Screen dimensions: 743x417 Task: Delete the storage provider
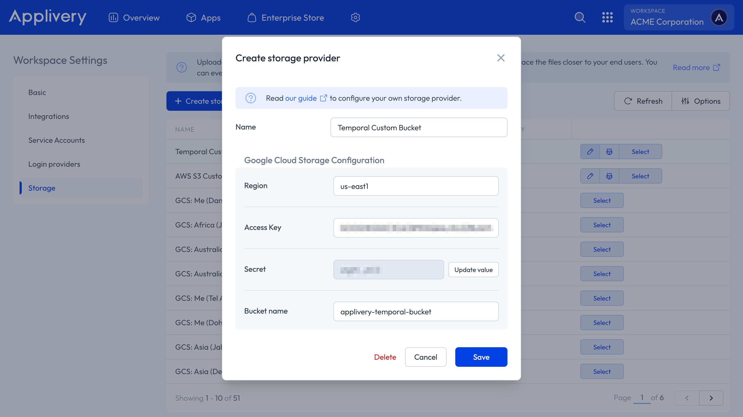[385, 357]
